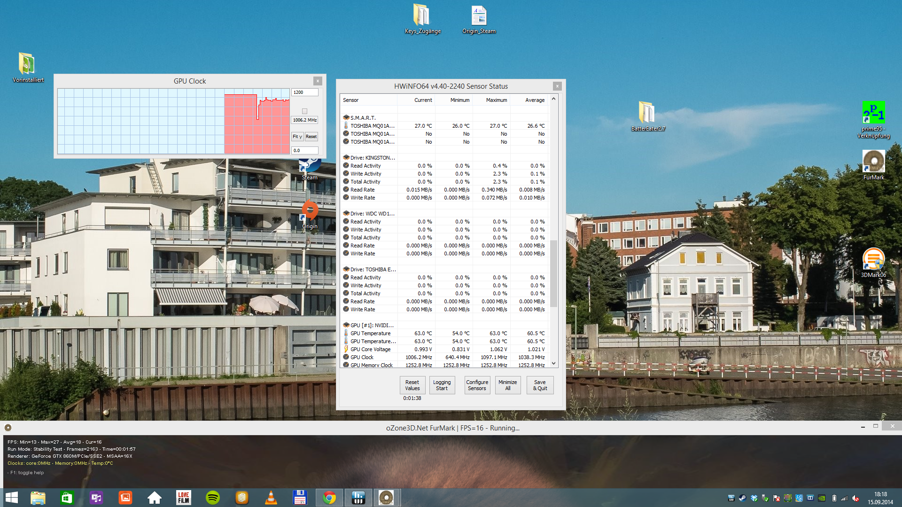
Task: Click the Fit y button
Action: [x=297, y=137]
